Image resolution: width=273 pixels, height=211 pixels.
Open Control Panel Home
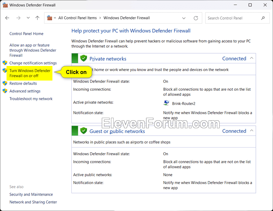point(26,34)
